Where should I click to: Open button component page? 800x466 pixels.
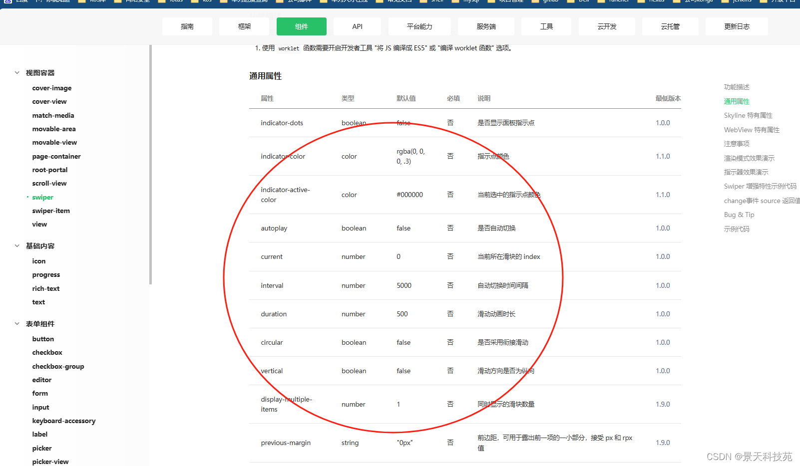[x=43, y=339]
